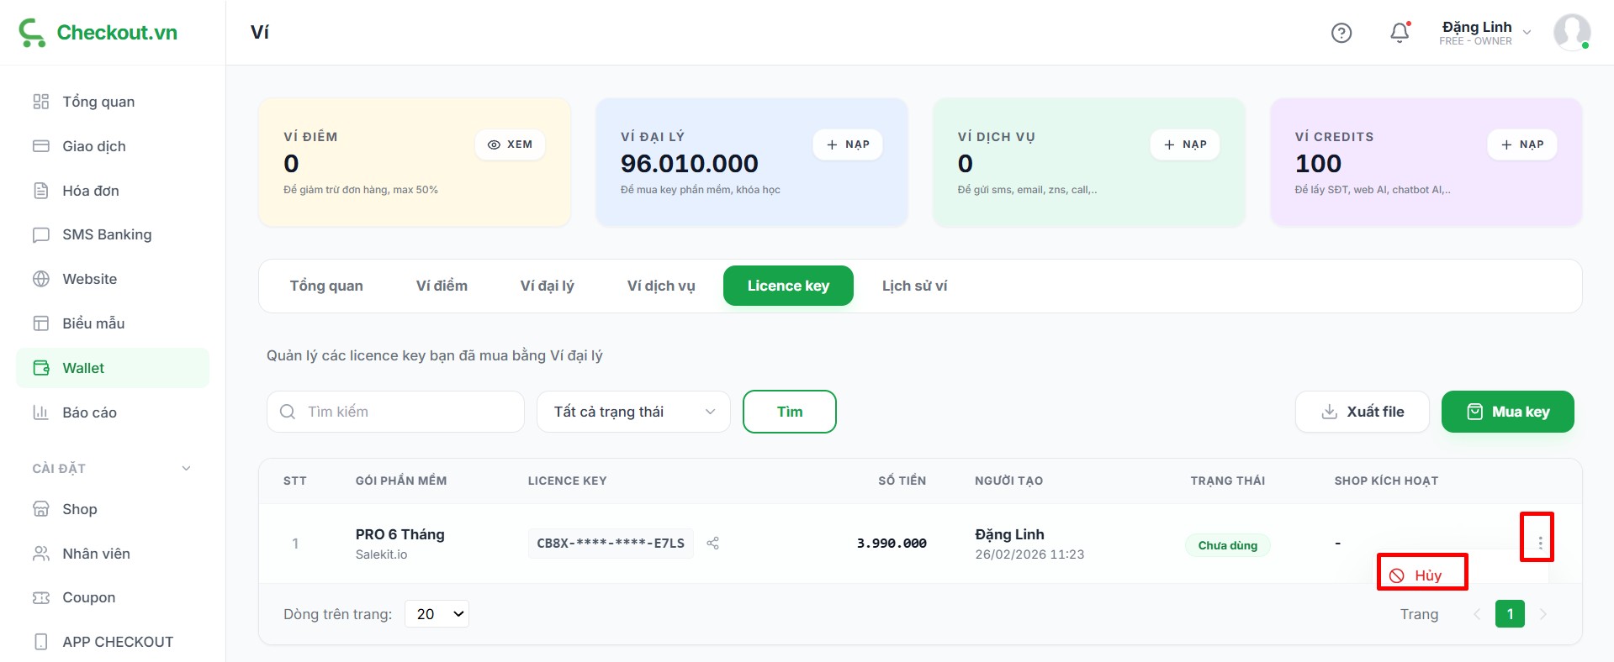
Task: Click the Checkout.vn logo
Action: click(98, 33)
